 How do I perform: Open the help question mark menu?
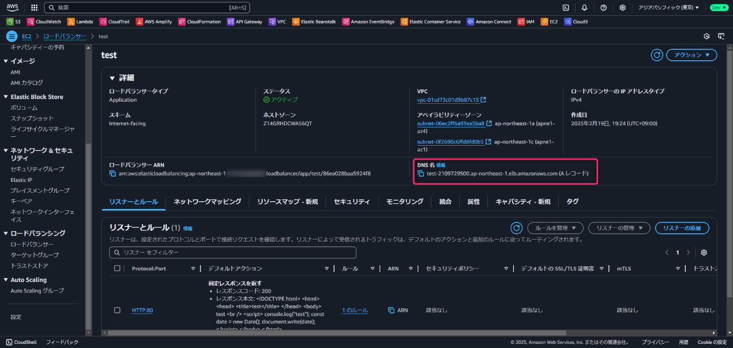click(x=604, y=7)
